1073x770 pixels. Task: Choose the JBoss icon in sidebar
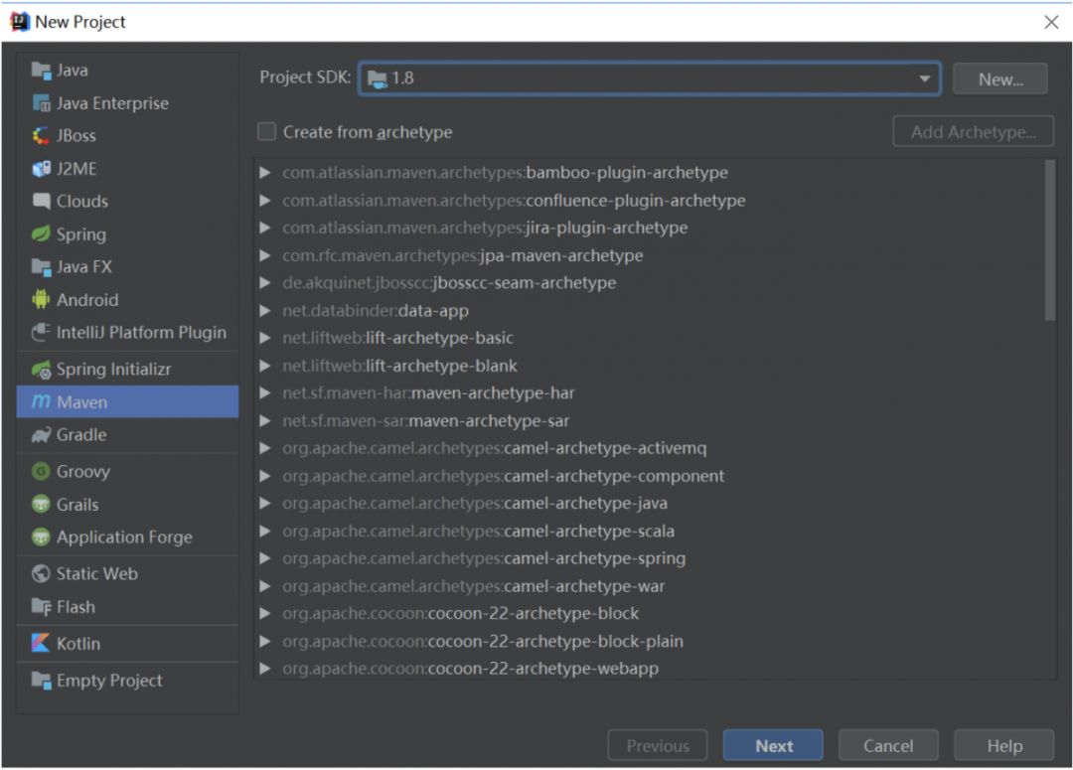[x=41, y=135]
